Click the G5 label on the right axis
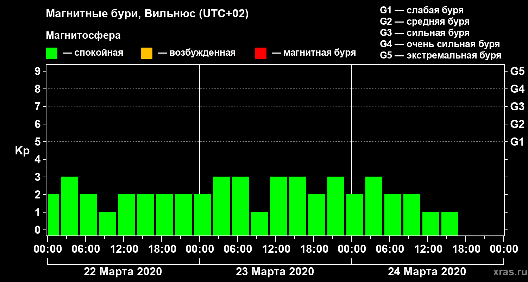528x282 pixels. [517, 71]
